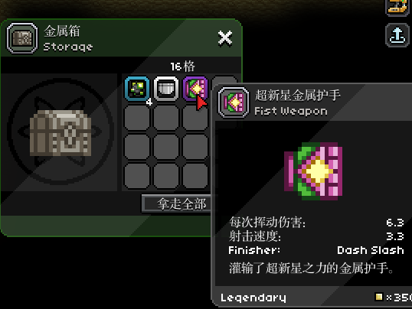Open the gold icon at the top-right corner

click(397, 7)
